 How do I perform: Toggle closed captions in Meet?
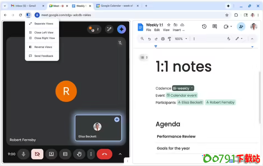click(x=65, y=154)
